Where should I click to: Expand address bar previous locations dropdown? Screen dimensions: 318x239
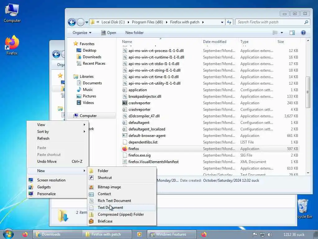pyautogui.click(x=222, y=22)
